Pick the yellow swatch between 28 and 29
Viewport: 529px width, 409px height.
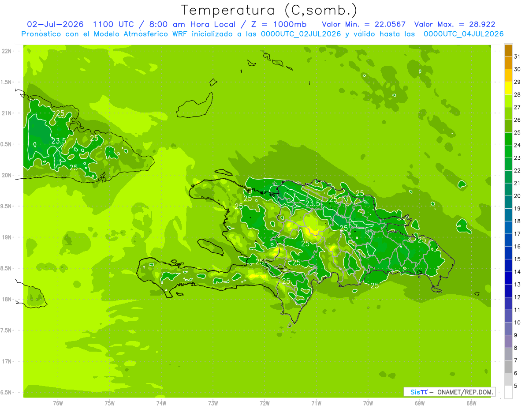(508, 88)
